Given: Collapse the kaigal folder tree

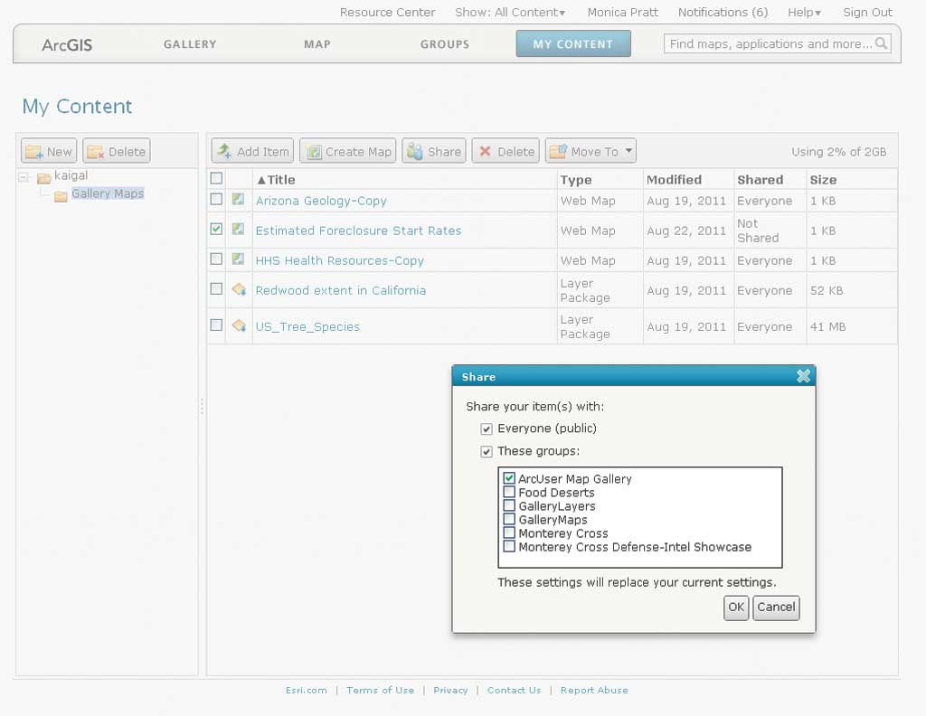Looking at the screenshot, I should (x=24, y=176).
